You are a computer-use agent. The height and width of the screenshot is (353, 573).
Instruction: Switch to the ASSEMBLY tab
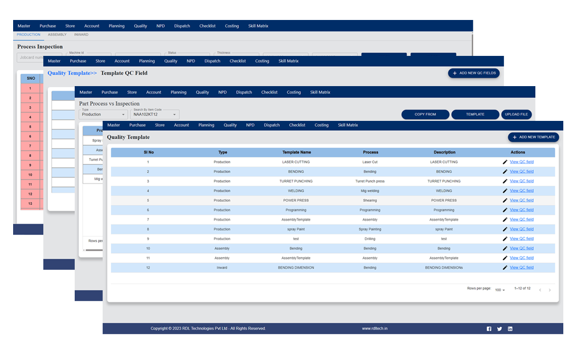pos(57,34)
